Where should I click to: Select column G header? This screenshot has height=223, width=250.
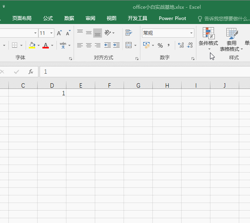[138, 85]
